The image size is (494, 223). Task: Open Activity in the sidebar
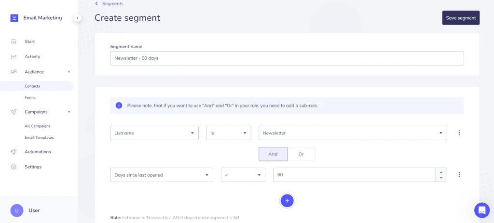(32, 57)
